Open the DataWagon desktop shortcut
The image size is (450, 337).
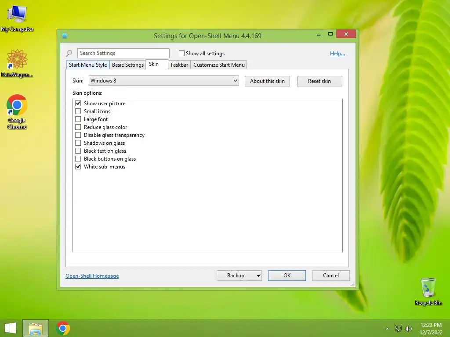[x=17, y=63]
